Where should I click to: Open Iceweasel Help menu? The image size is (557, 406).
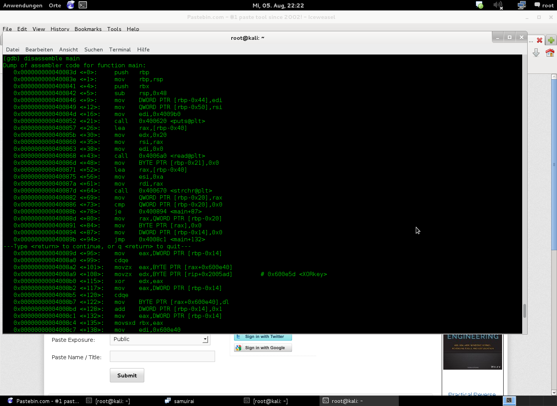(x=133, y=29)
